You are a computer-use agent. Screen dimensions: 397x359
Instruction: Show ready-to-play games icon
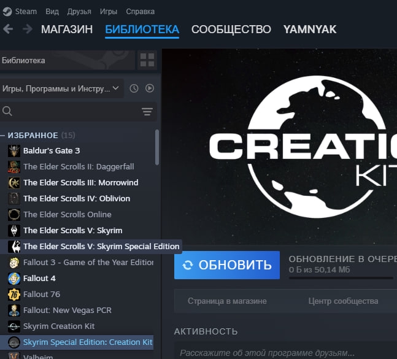pyautogui.click(x=150, y=88)
